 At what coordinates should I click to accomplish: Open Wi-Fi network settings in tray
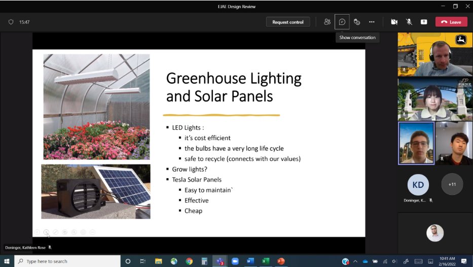(x=385, y=261)
